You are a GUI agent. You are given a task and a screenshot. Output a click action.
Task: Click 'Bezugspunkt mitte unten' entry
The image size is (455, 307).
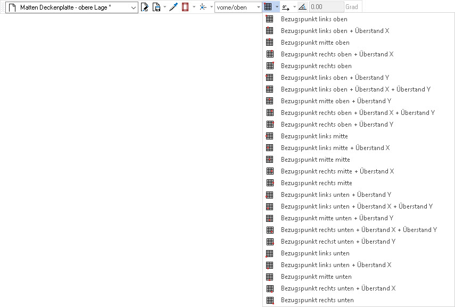[x=359, y=277]
